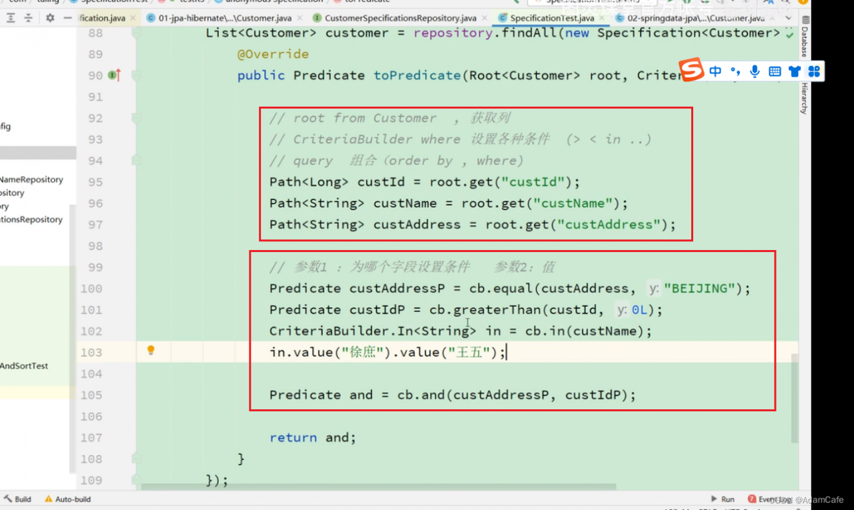Switch Sogou Chinese/English input mode
Screen dimensions: 854x510
point(715,71)
